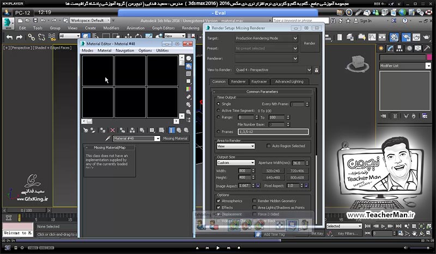Screen dimensions: 436x254
Task: Click the Curve Editor icon in main toolbar
Action: (372, 37)
